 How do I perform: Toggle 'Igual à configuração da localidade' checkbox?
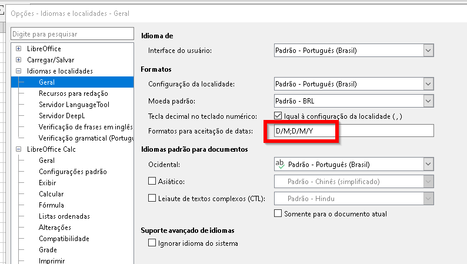278,116
